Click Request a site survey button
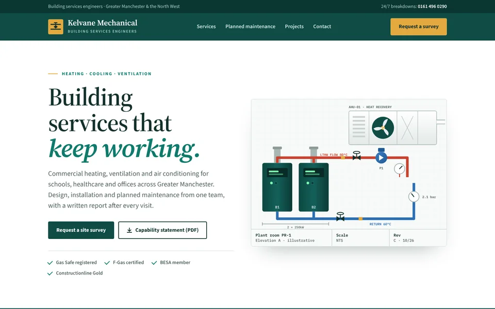This screenshot has height=309, width=495. click(81, 230)
